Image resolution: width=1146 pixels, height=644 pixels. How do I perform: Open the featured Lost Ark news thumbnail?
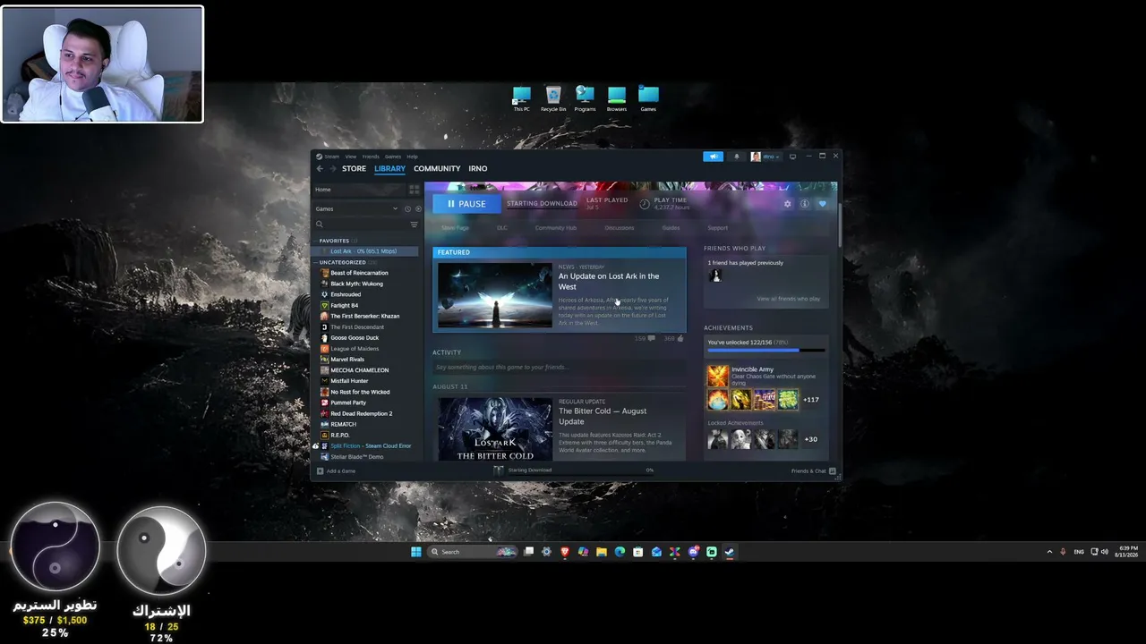point(495,295)
